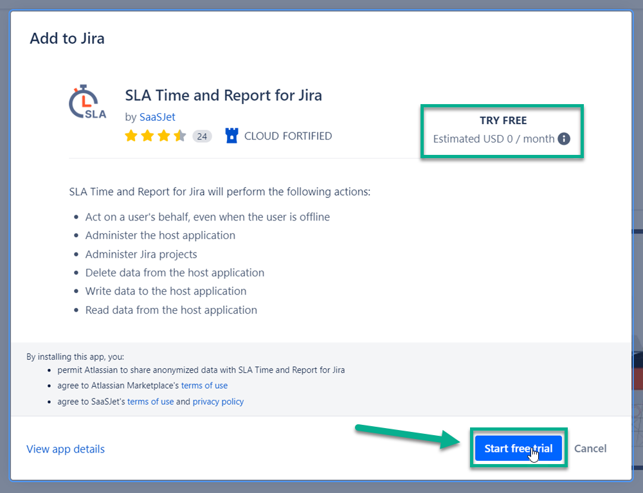Click 'Administer the host application' permission line
Screen dimensions: 643x493
pyautogui.click(x=160, y=236)
